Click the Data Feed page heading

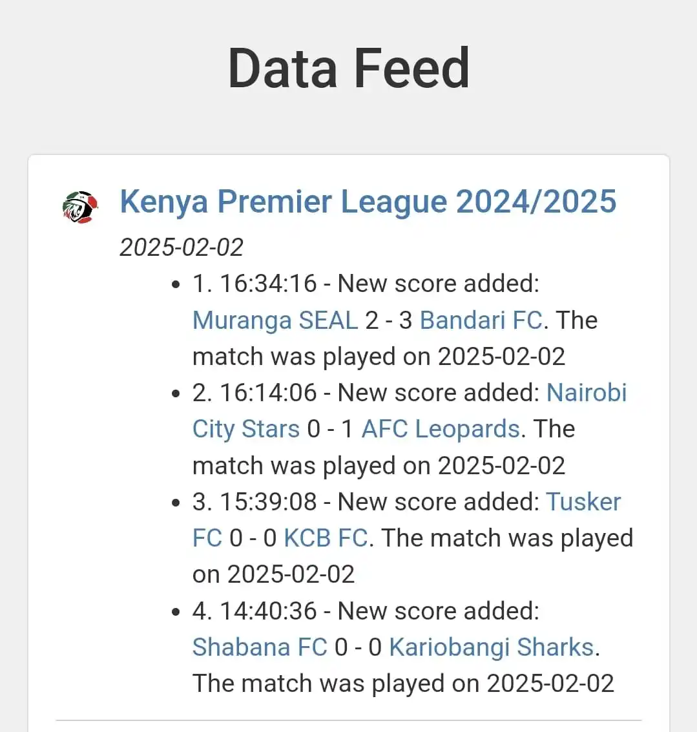(x=349, y=68)
